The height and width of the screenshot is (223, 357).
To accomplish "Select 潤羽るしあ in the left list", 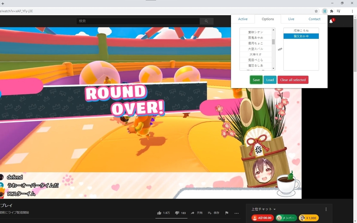I will coord(256,66).
